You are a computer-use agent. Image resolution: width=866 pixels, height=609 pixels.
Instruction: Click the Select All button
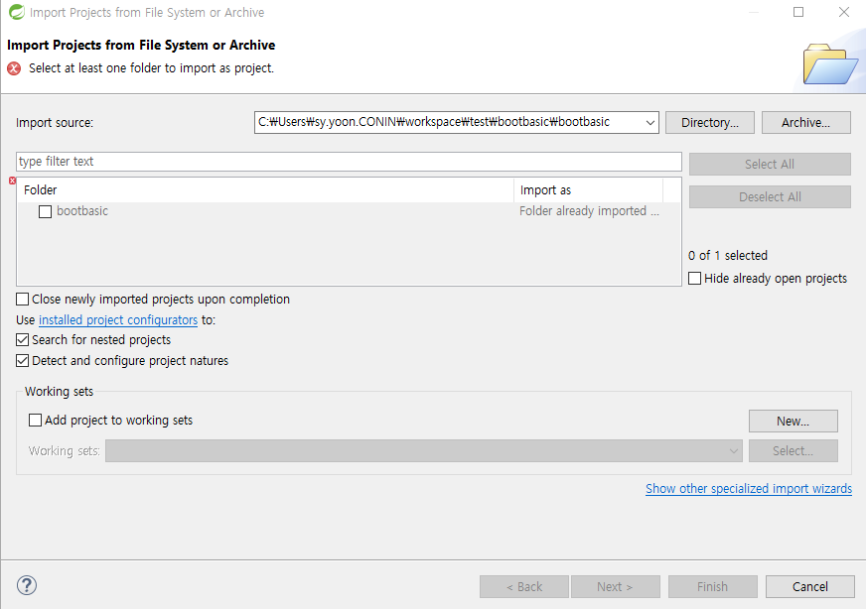tap(770, 164)
